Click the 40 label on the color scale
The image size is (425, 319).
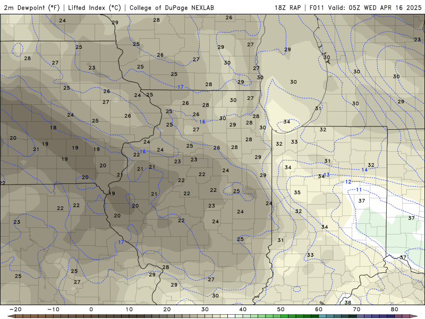coord(243,309)
